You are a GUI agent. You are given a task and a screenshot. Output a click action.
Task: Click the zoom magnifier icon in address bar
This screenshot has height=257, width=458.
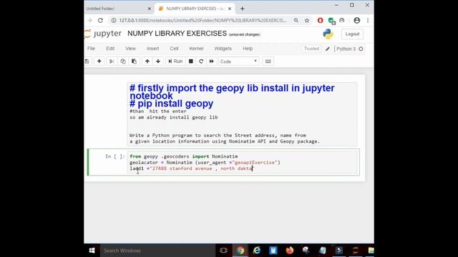click(x=296, y=21)
